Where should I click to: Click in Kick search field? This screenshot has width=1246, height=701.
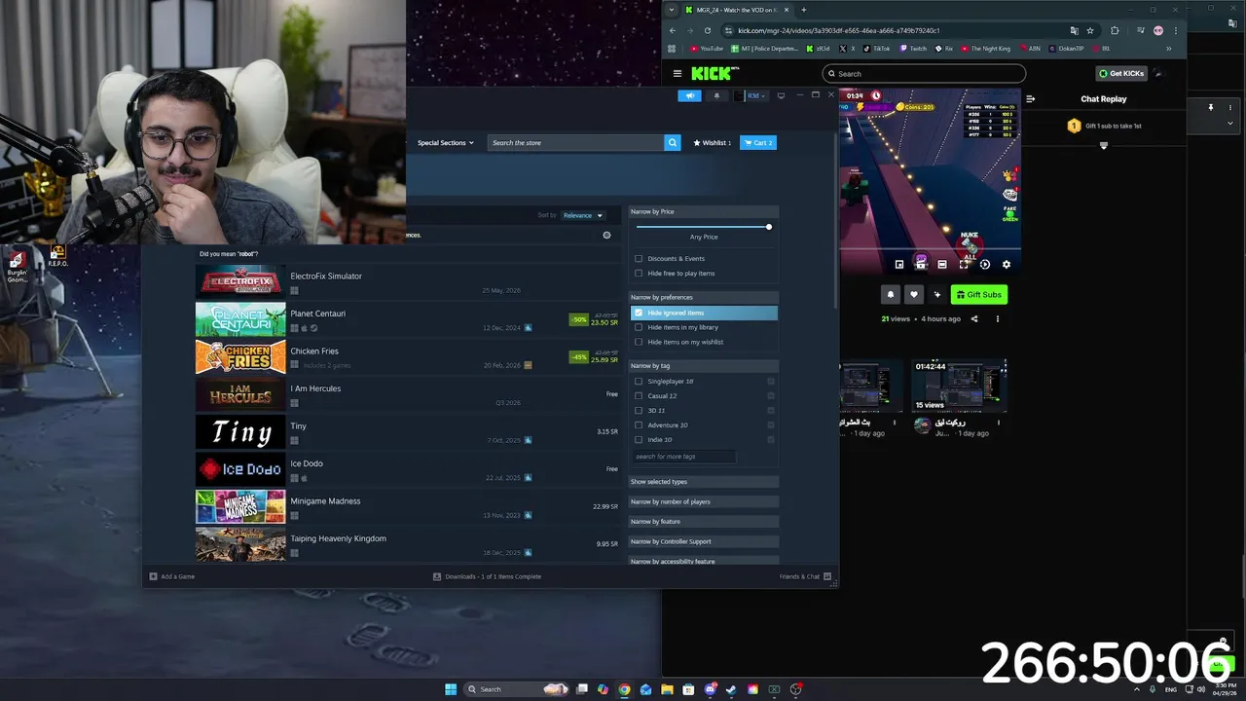tap(924, 73)
